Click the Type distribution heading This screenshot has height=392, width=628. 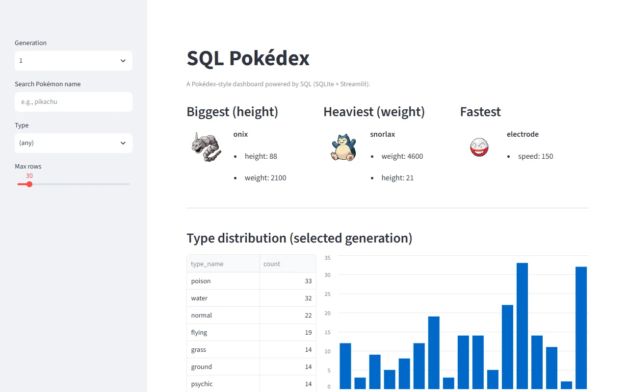pos(299,238)
